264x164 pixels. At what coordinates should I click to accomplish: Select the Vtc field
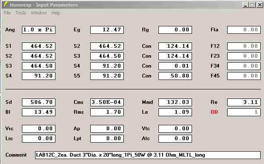[x=175, y=129]
